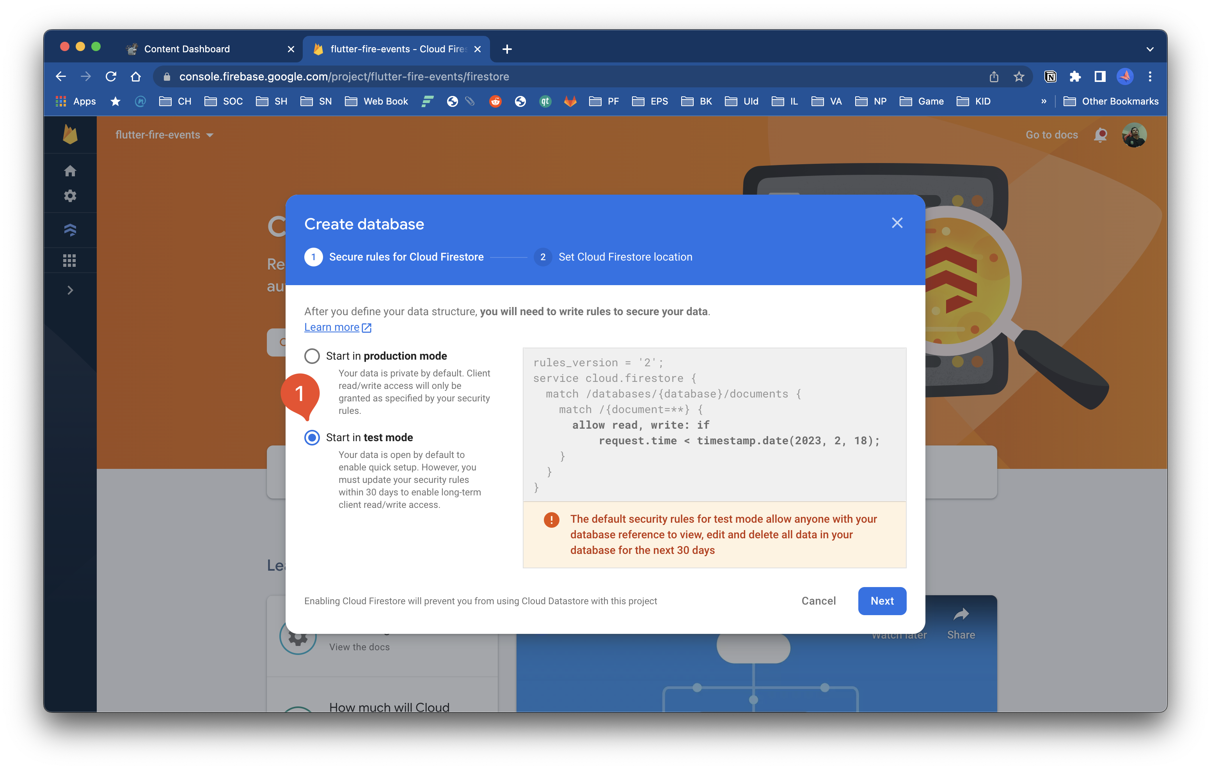Open the tab search dropdown

[1150, 49]
